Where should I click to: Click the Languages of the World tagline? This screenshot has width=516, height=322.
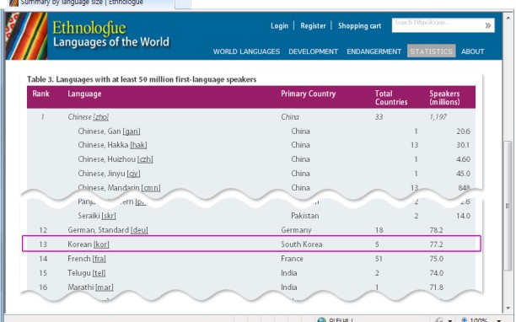point(111,42)
